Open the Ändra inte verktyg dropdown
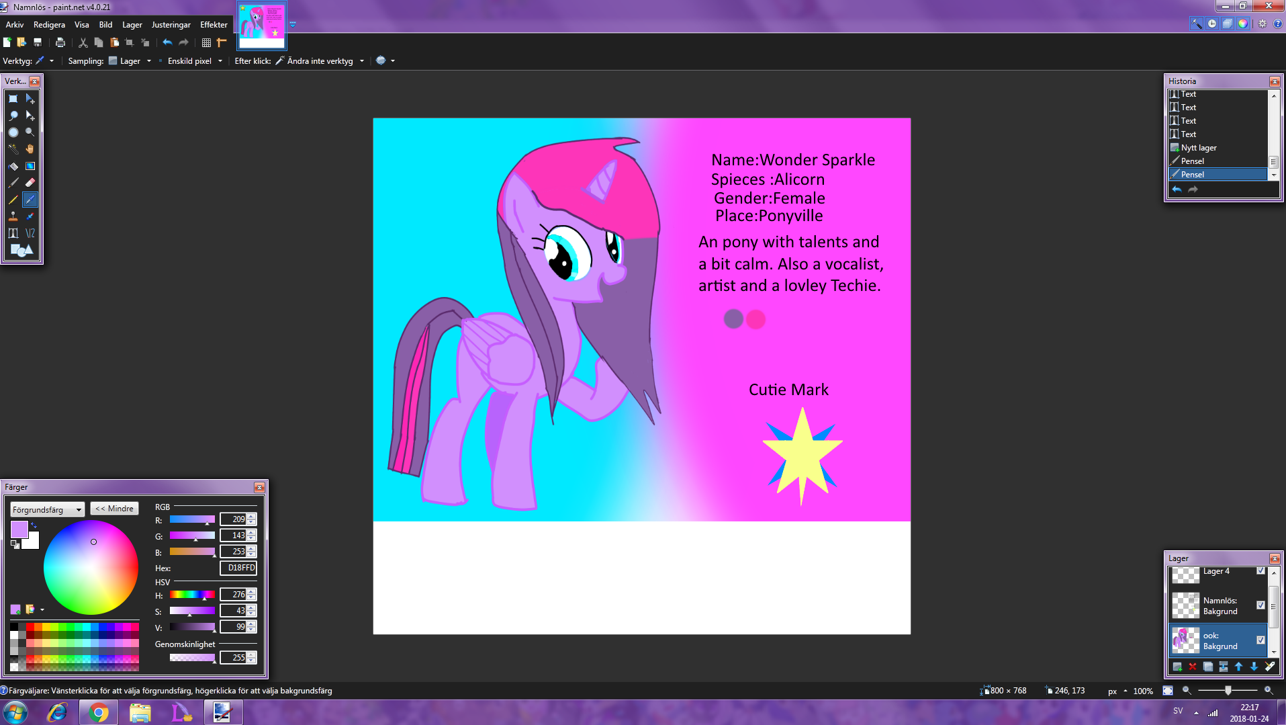 point(362,61)
